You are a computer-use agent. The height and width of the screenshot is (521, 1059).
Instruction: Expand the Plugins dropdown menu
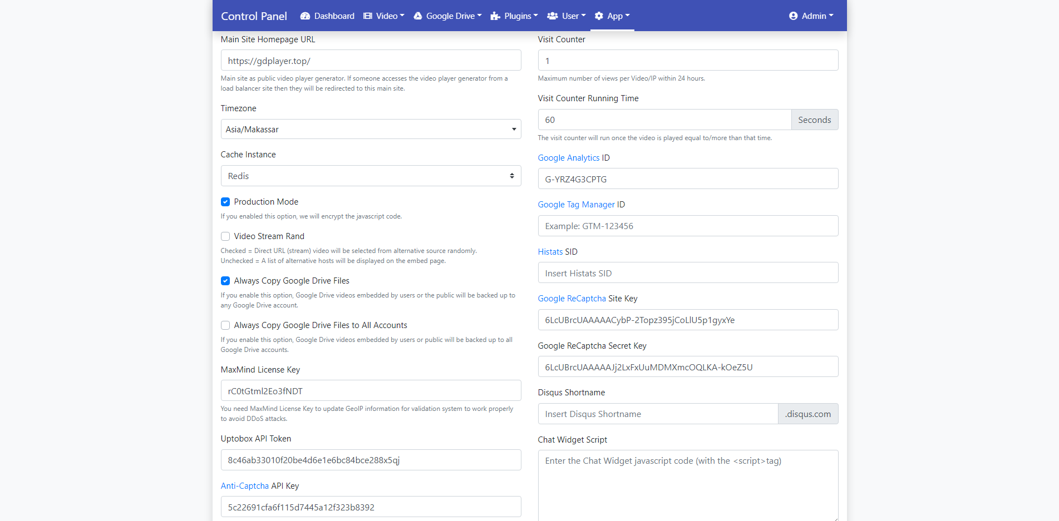click(514, 16)
